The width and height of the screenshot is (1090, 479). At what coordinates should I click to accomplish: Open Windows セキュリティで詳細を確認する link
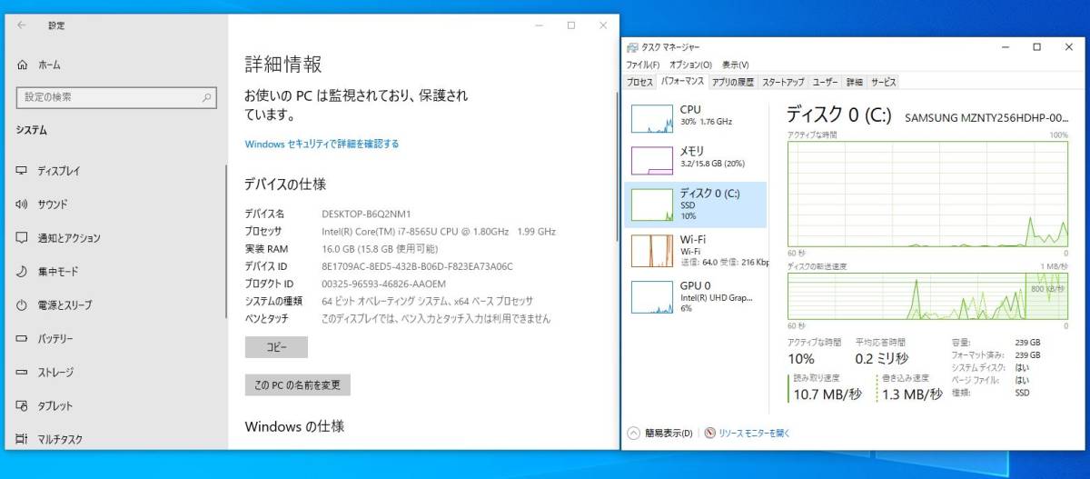pos(322,144)
